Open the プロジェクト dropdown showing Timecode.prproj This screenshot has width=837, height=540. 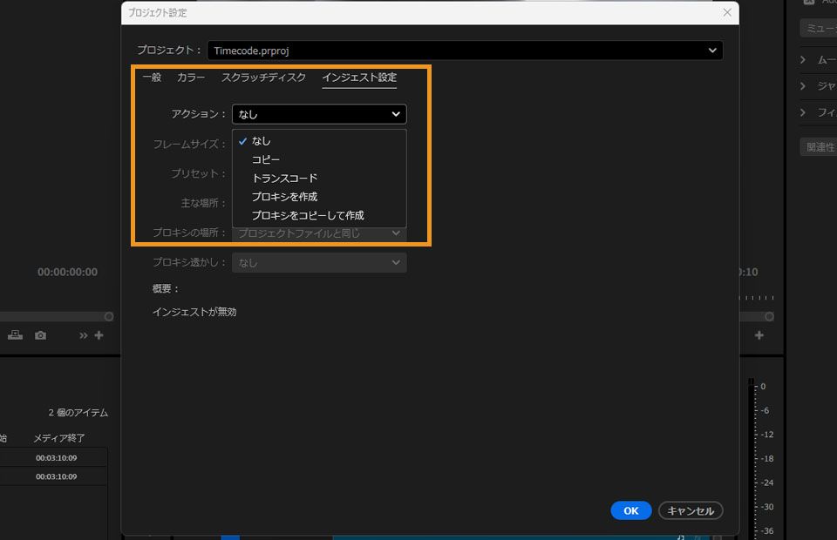[466, 50]
